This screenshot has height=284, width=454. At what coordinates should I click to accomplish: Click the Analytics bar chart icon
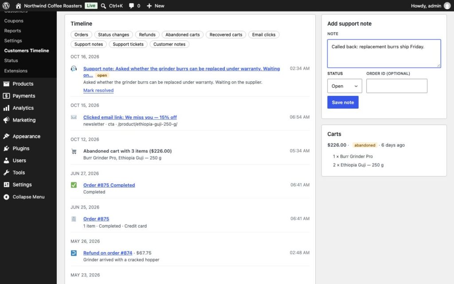(x=6, y=108)
